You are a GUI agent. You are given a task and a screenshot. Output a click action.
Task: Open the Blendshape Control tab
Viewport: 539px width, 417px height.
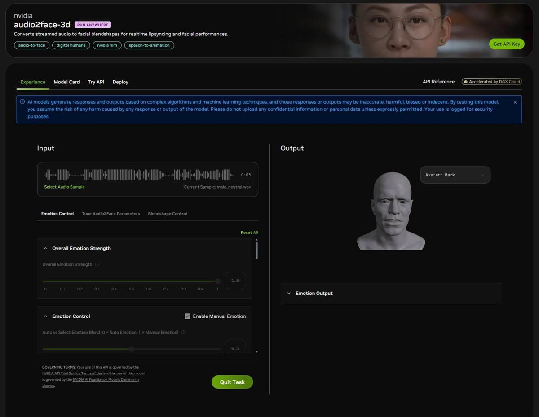point(167,214)
